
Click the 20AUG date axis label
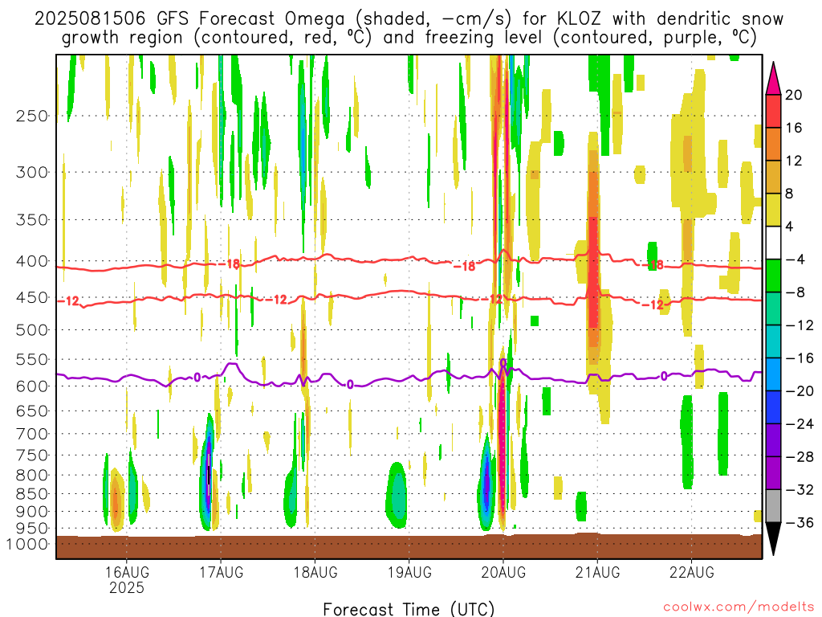(503, 572)
